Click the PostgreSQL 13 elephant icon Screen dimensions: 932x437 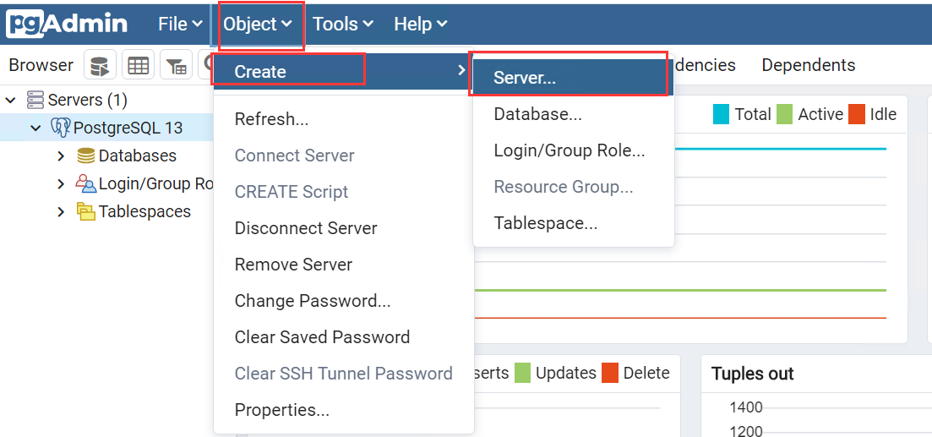61,128
